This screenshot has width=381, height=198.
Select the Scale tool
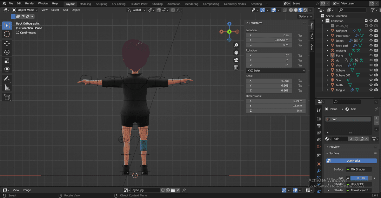7,61
